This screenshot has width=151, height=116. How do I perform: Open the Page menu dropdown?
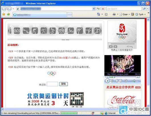pos(125,14)
